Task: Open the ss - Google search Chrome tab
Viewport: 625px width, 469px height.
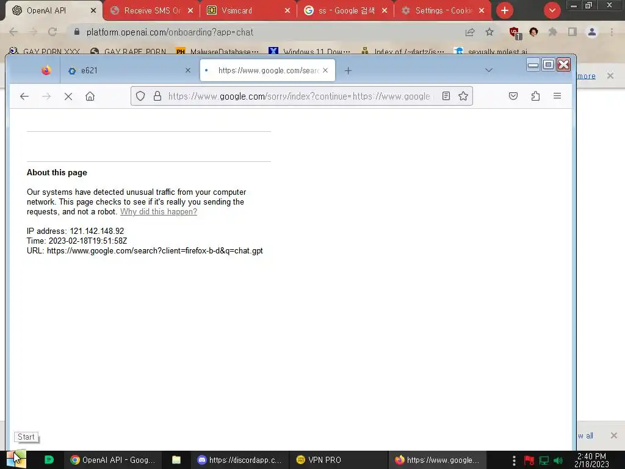Action: pyautogui.click(x=345, y=10)
